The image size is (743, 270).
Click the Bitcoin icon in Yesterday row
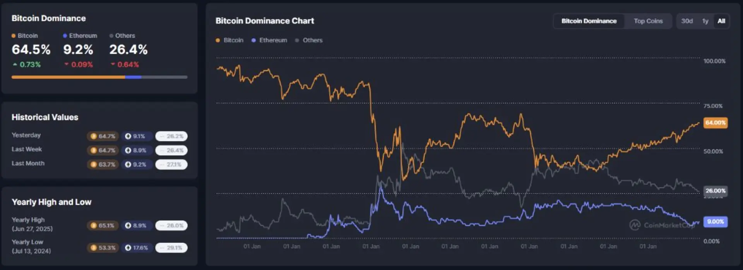[x=93, y=136]
